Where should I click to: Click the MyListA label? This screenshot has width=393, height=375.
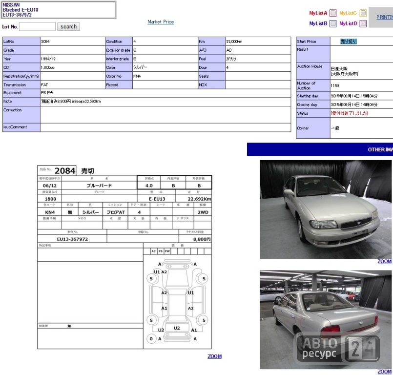(318, 13)
